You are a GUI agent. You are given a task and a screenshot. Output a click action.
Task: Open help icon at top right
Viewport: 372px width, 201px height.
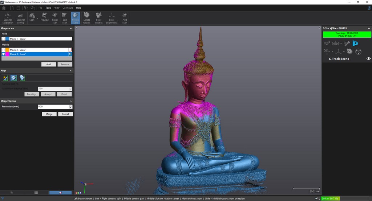tap(369, 8)
